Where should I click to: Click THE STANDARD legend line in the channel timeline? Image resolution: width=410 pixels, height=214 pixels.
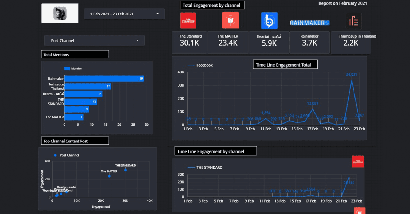(191, 168)
